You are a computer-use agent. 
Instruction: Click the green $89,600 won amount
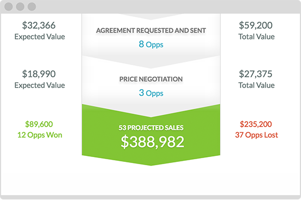pos(39,124)
